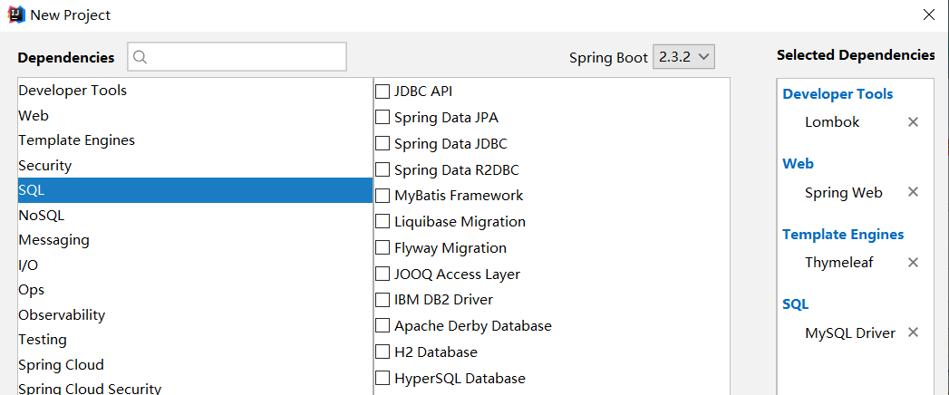Tick Flyway Migration checkbox
This screenshot has height=395, width=949.
click(x=383, y=247)
